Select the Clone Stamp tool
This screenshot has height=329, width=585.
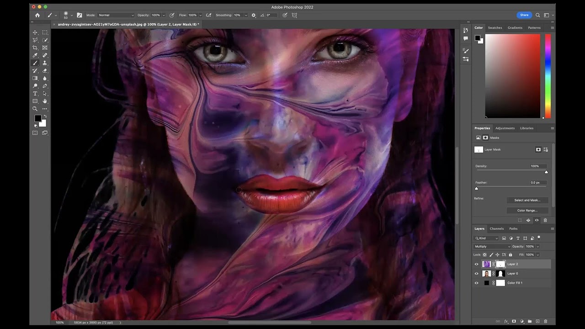pos(45,63)
